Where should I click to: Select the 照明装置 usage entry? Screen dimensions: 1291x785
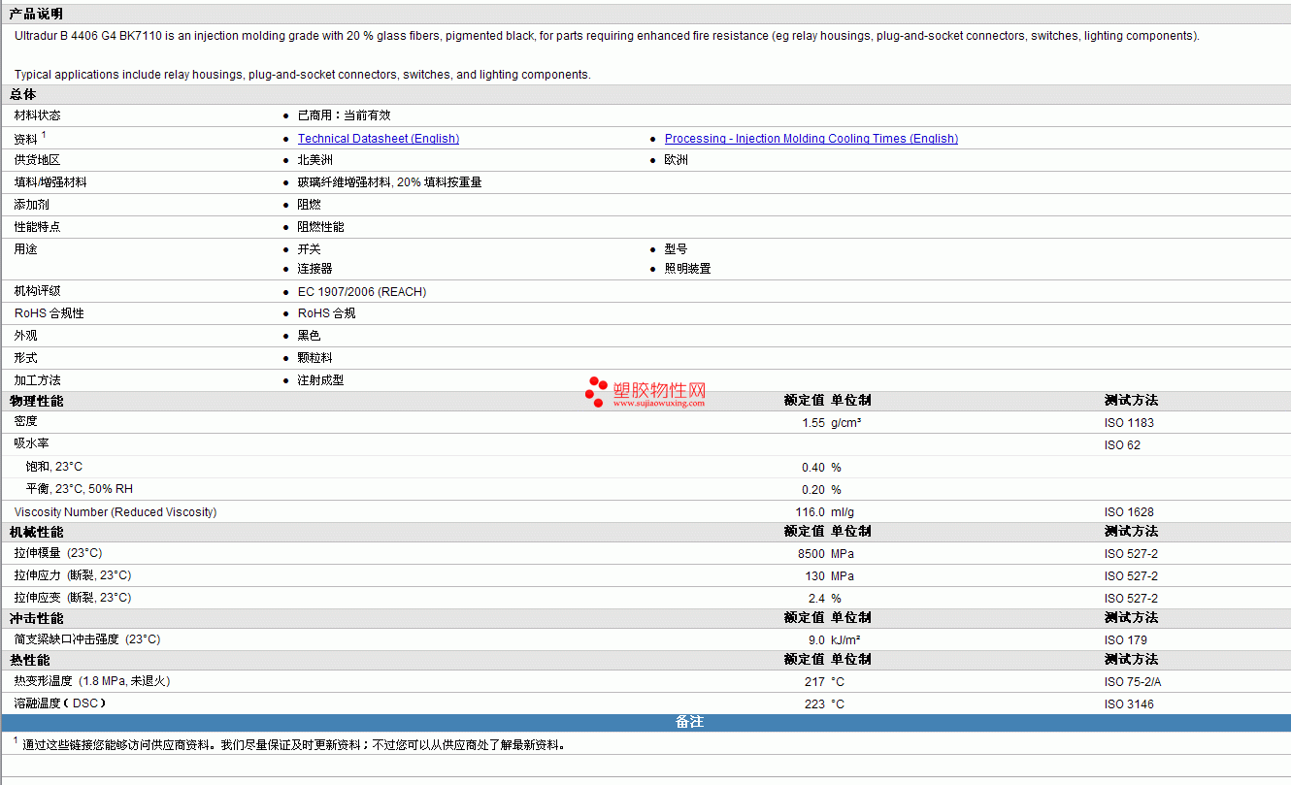pyautogui.click(x=688, y=269)
